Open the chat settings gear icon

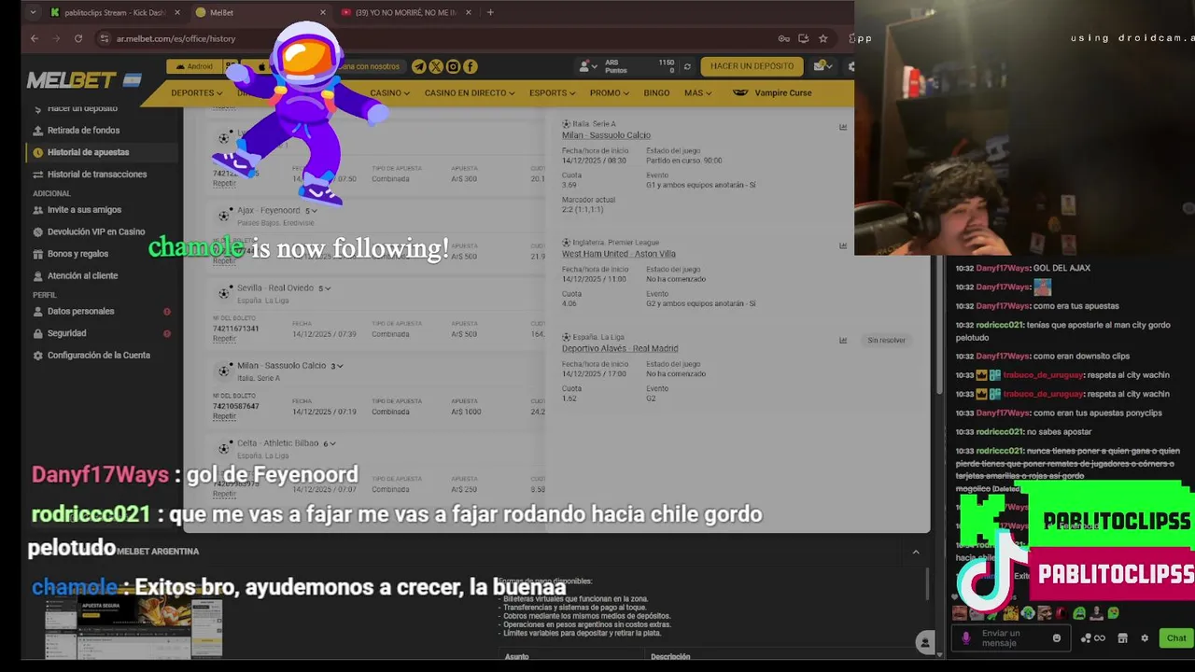1145,638
